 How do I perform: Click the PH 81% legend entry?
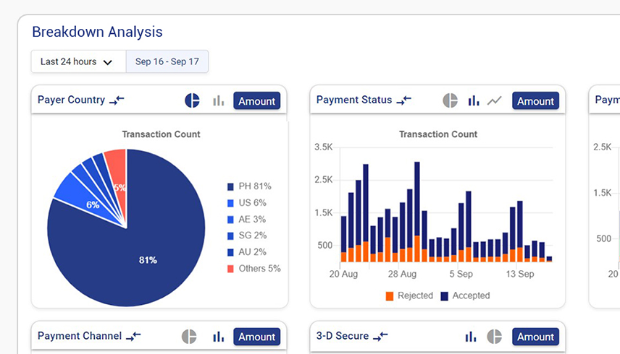coord(249,186)
